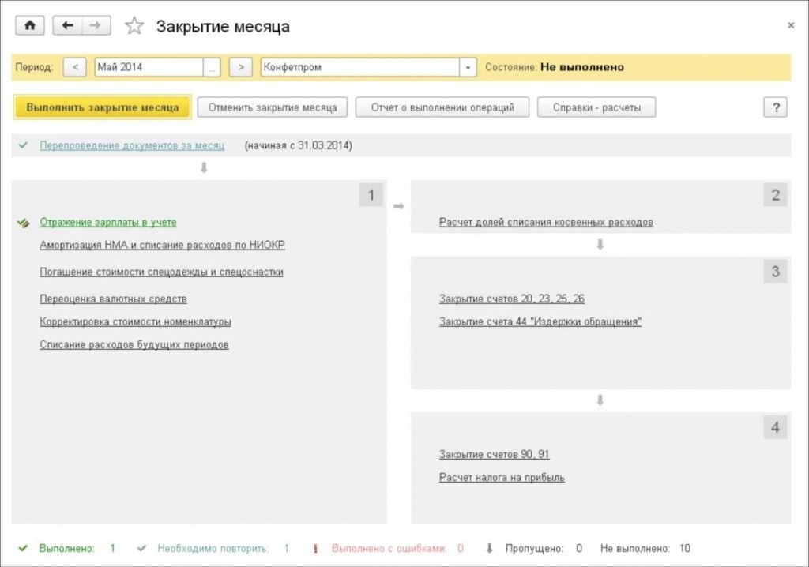The width and height of the screenshot is (809, 567).
Task: Close the Закрытие месяца form
Action: coord(790,25)
